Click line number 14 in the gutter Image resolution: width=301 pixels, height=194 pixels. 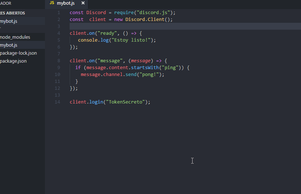click(x=57, y=102)
